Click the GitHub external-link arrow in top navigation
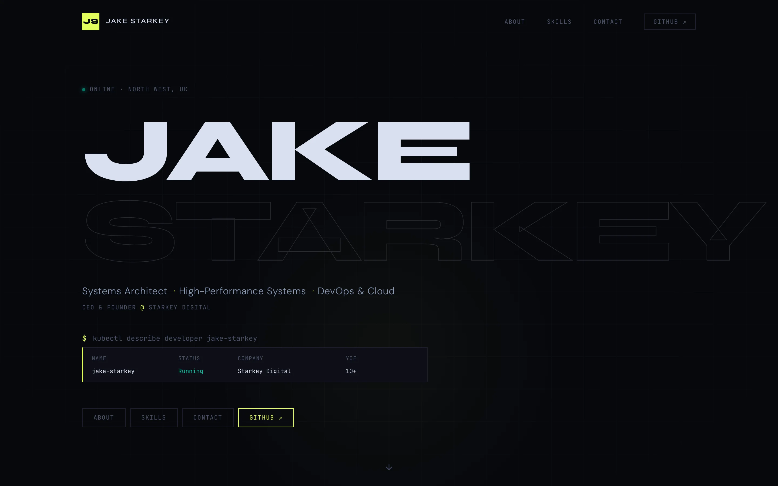The width and height of the screenshot is (778, 486). click(684, 22)
